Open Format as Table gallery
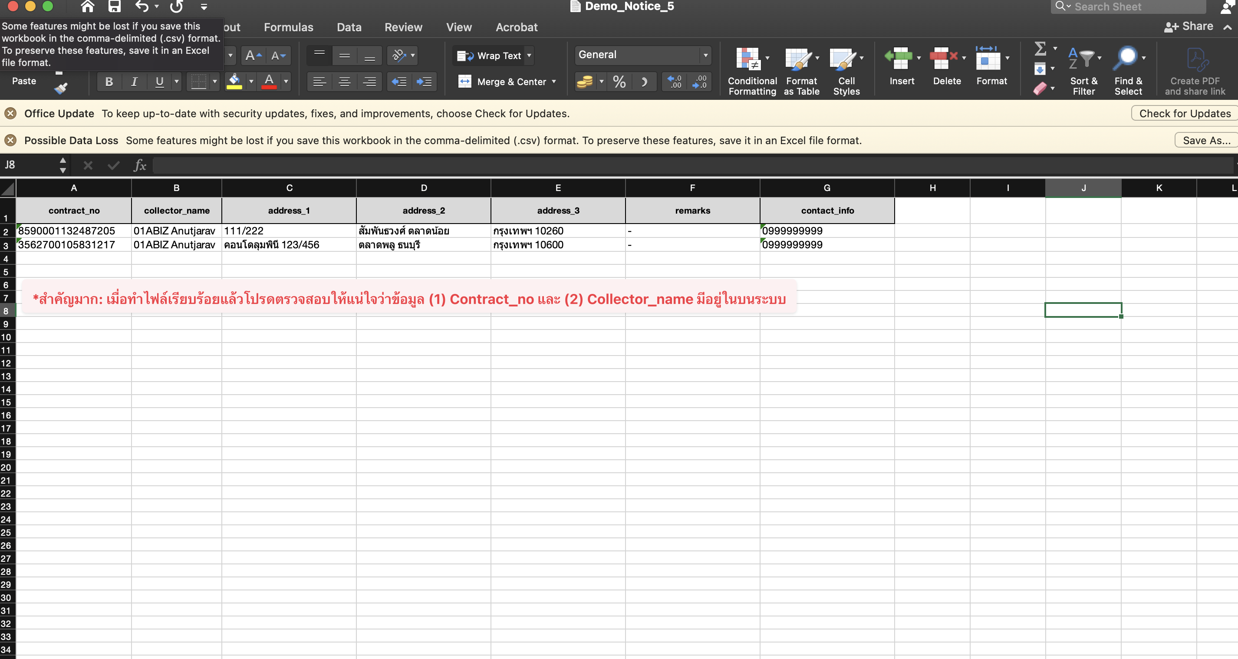The height and width of the screenshot is (659, 1238). pos(800,59)
